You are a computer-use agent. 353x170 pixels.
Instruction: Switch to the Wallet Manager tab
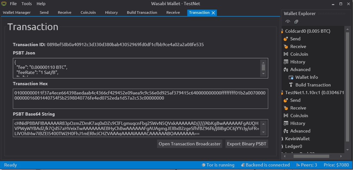17,12
